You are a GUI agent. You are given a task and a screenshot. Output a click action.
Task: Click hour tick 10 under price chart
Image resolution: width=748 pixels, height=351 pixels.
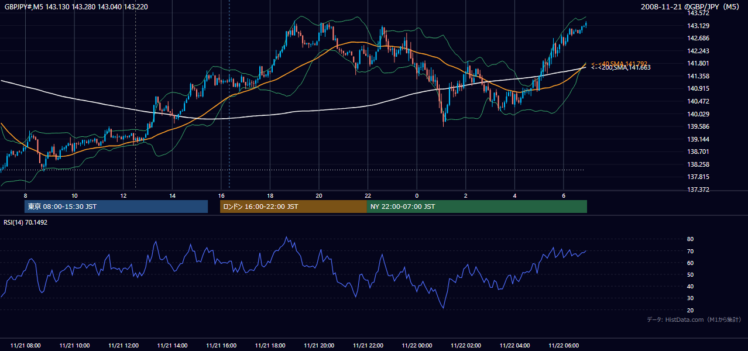point(74,195)
